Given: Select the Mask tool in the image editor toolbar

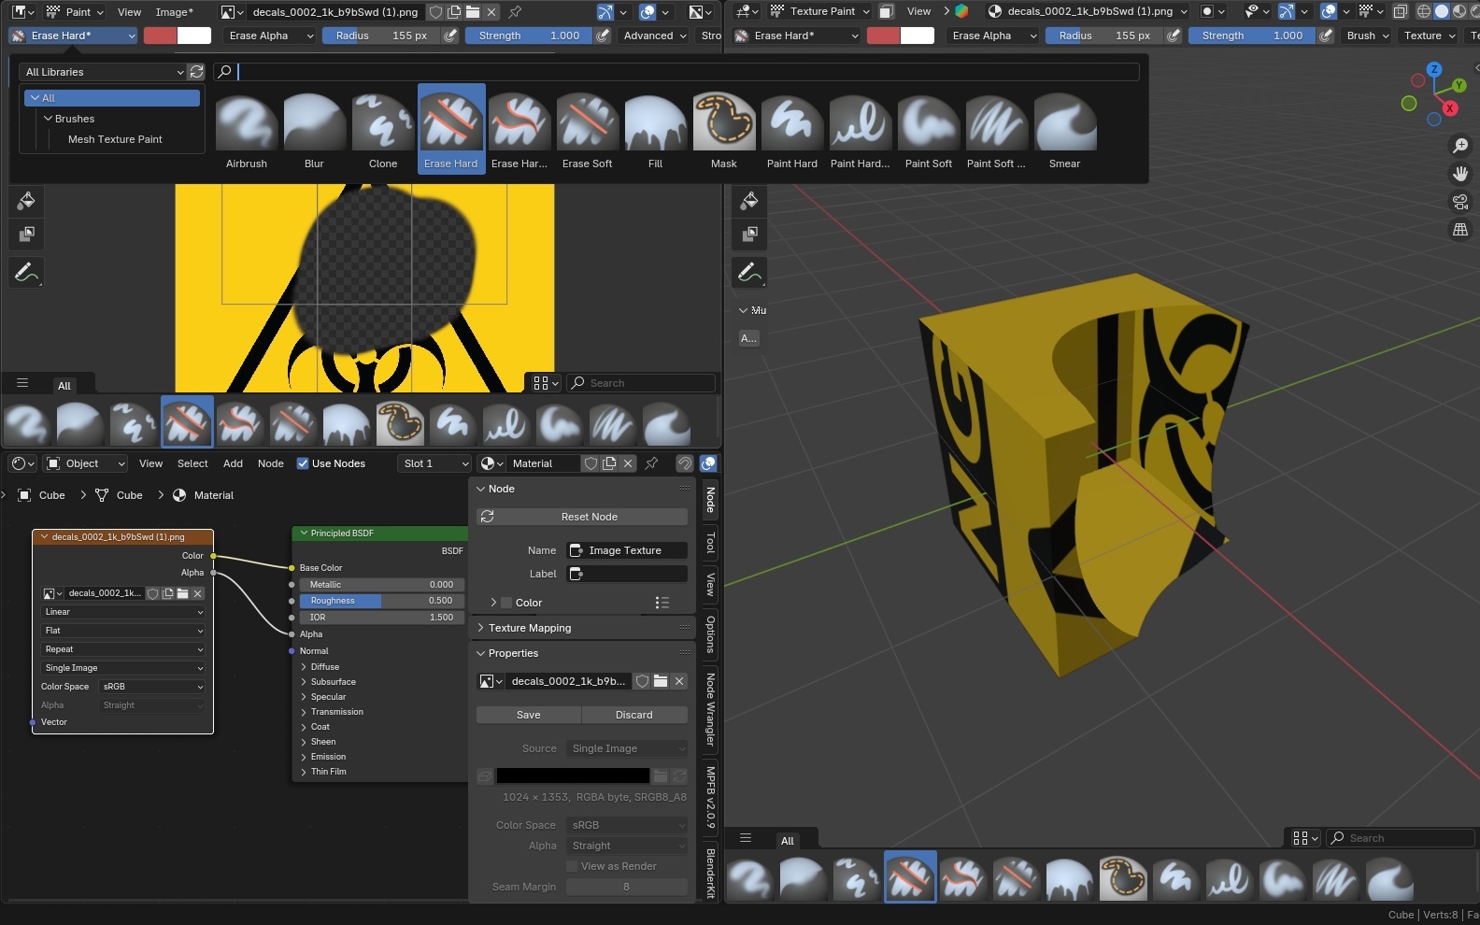Looking at the screenshot, I should (26, 234).
